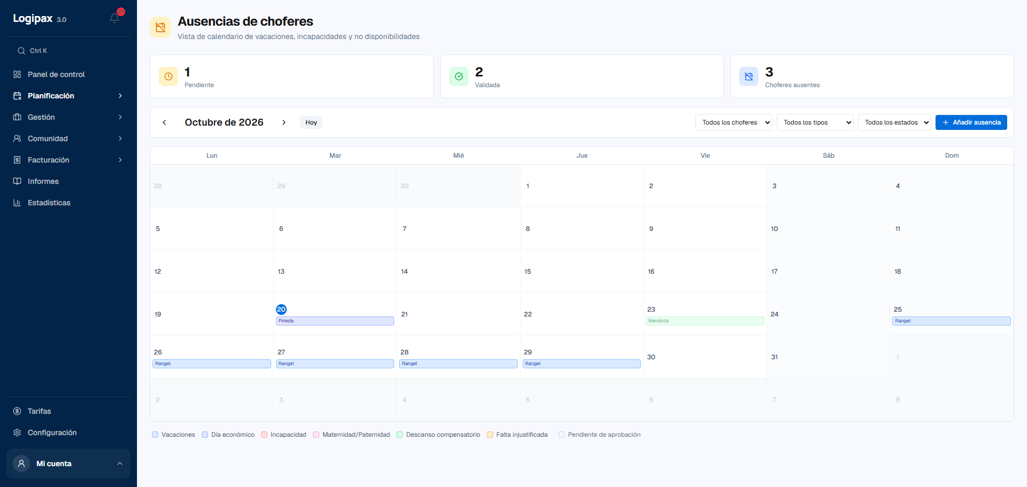
Task: Go to previous month arrow
Action: pos(164,122)
